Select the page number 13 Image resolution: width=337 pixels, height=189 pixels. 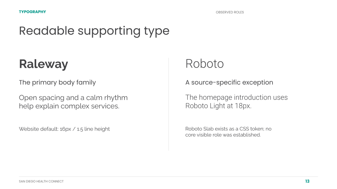307,181
